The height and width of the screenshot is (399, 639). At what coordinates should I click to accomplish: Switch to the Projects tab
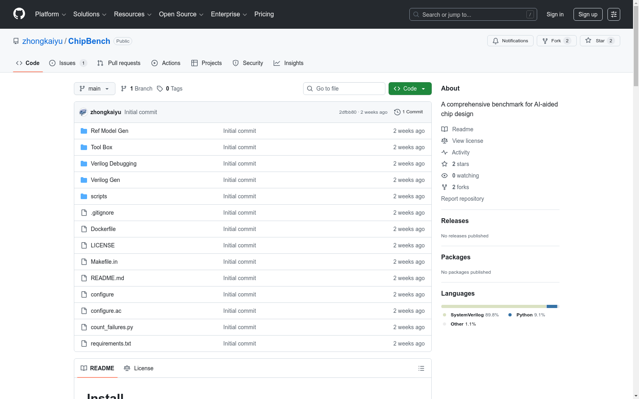206,63
